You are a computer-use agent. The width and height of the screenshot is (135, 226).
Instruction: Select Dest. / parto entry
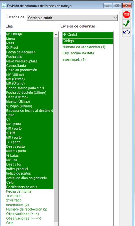[x=30, y=146]
